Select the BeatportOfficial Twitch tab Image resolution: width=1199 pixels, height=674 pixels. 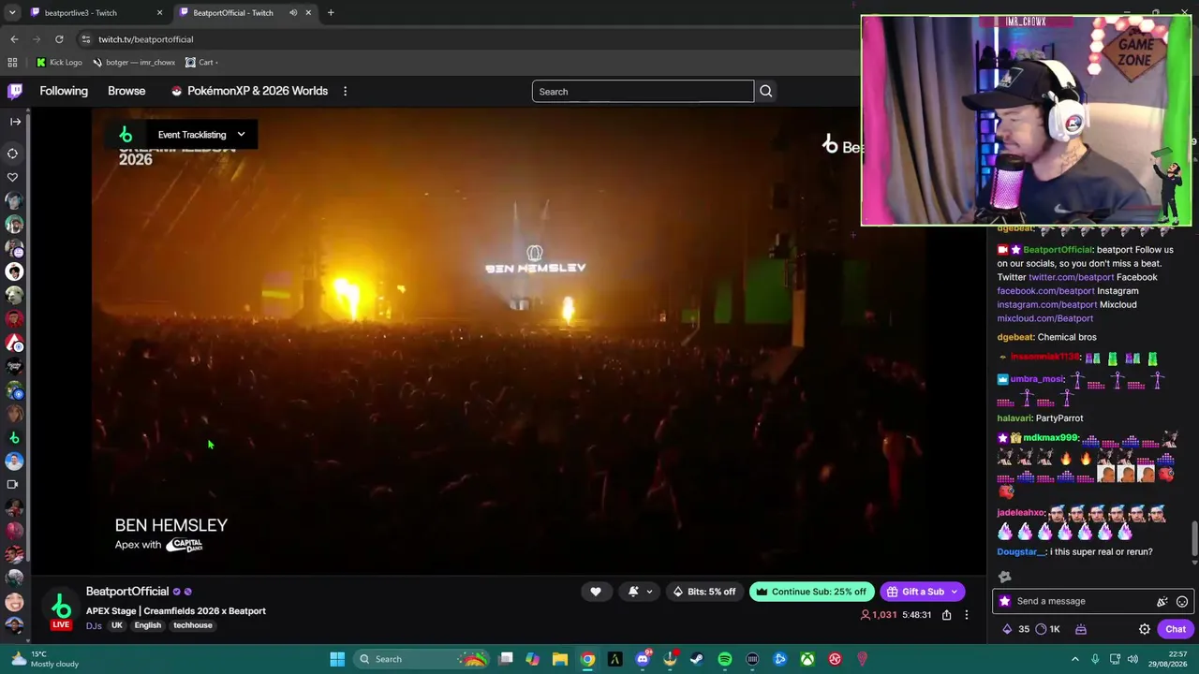point(245,13)
